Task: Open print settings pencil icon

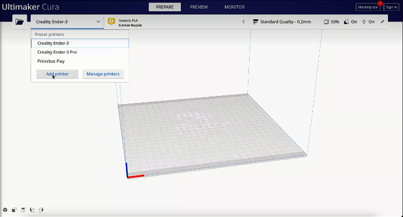Action: pyautogui.click(x=383, y=22)
